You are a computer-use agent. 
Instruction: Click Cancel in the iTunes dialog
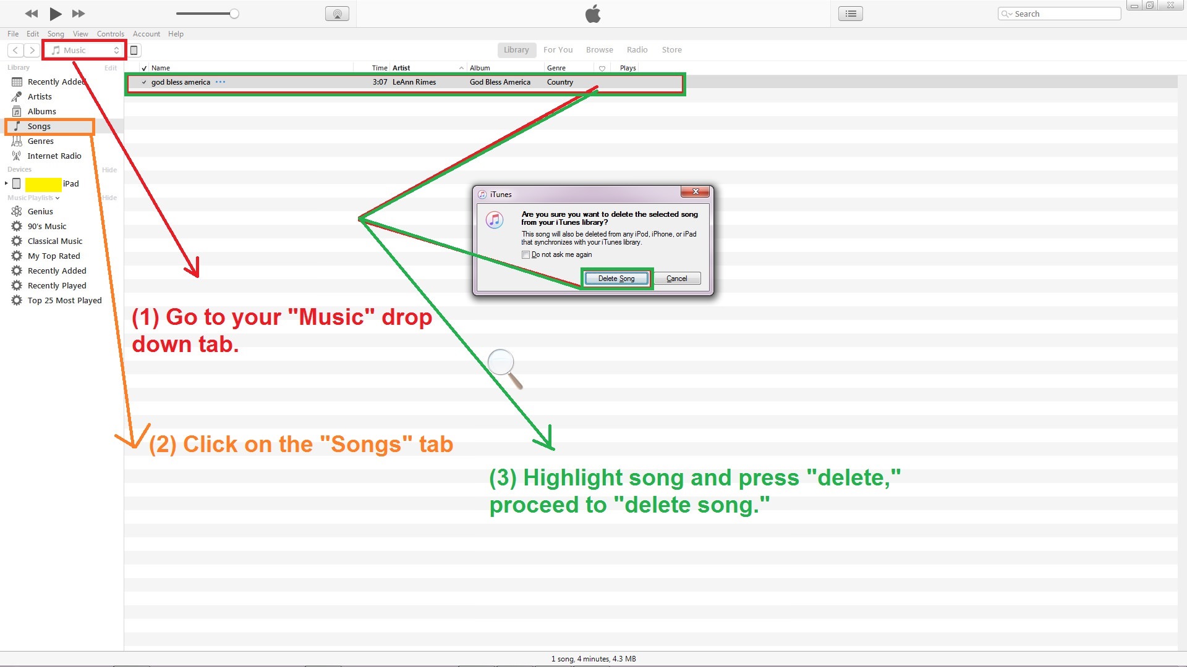pos(676,279)
